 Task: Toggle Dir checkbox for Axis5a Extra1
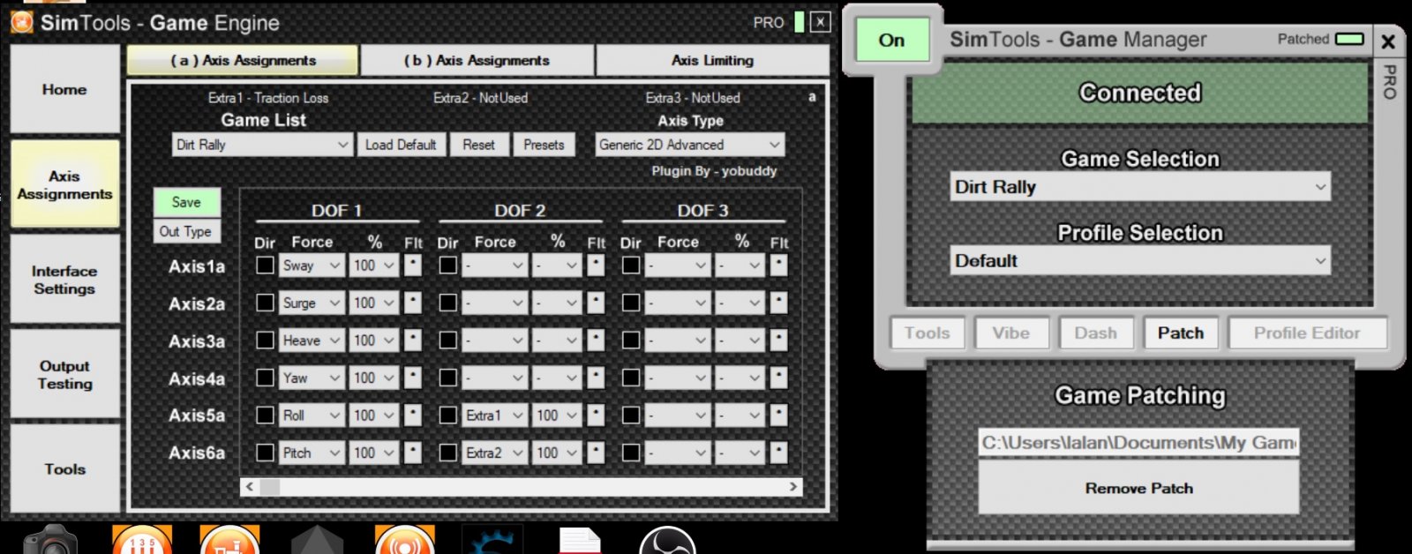[448, 415]
